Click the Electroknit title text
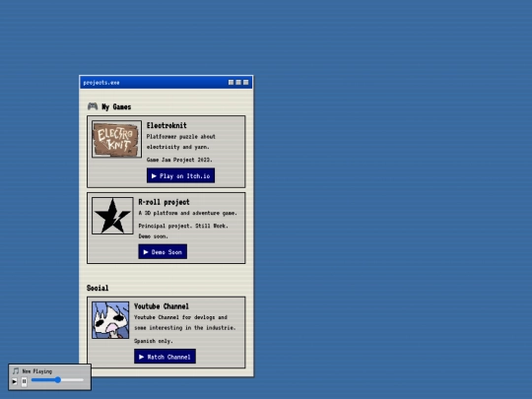This screenshot has width=532, height=399. pos(166,125)
